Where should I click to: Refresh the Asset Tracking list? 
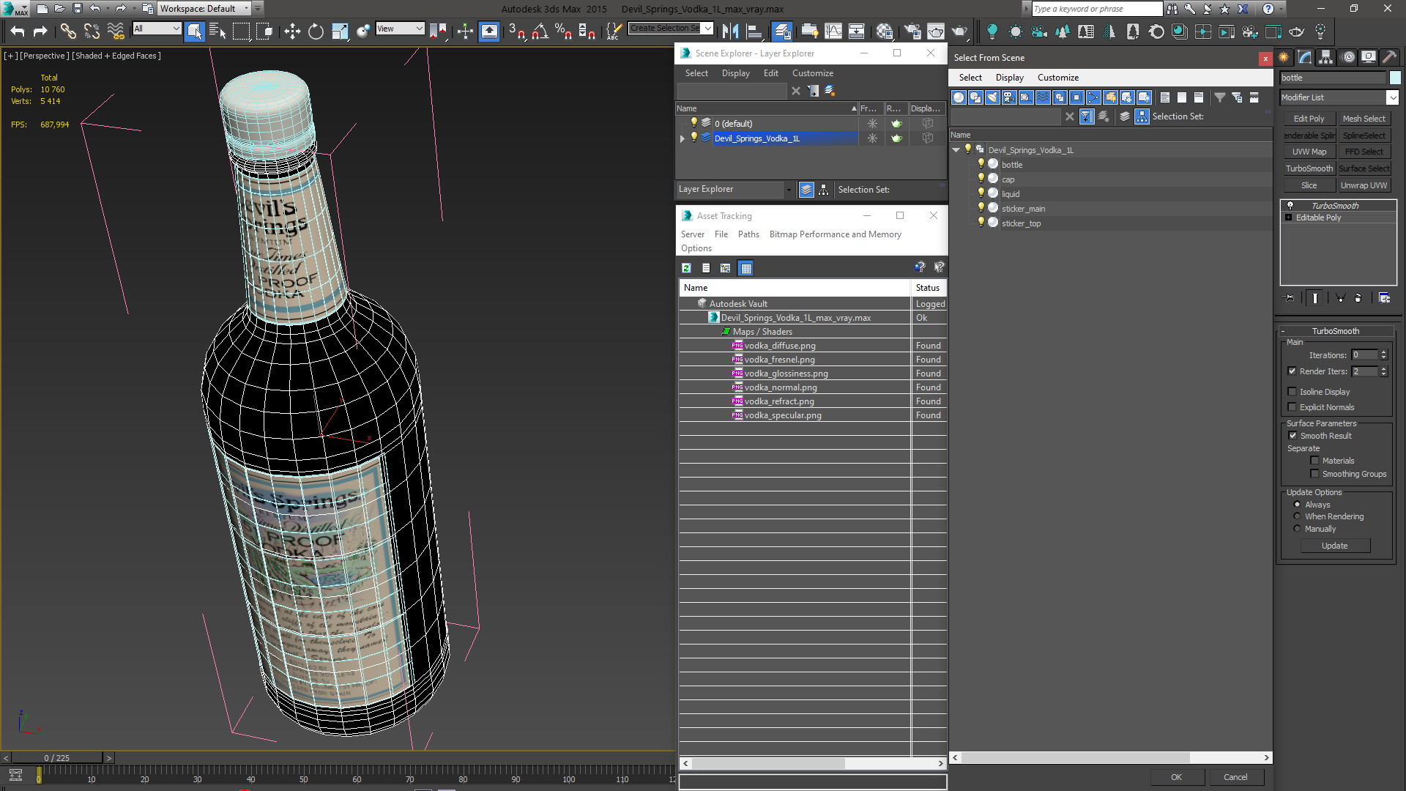pyautogui.click(x=686, y=268)
